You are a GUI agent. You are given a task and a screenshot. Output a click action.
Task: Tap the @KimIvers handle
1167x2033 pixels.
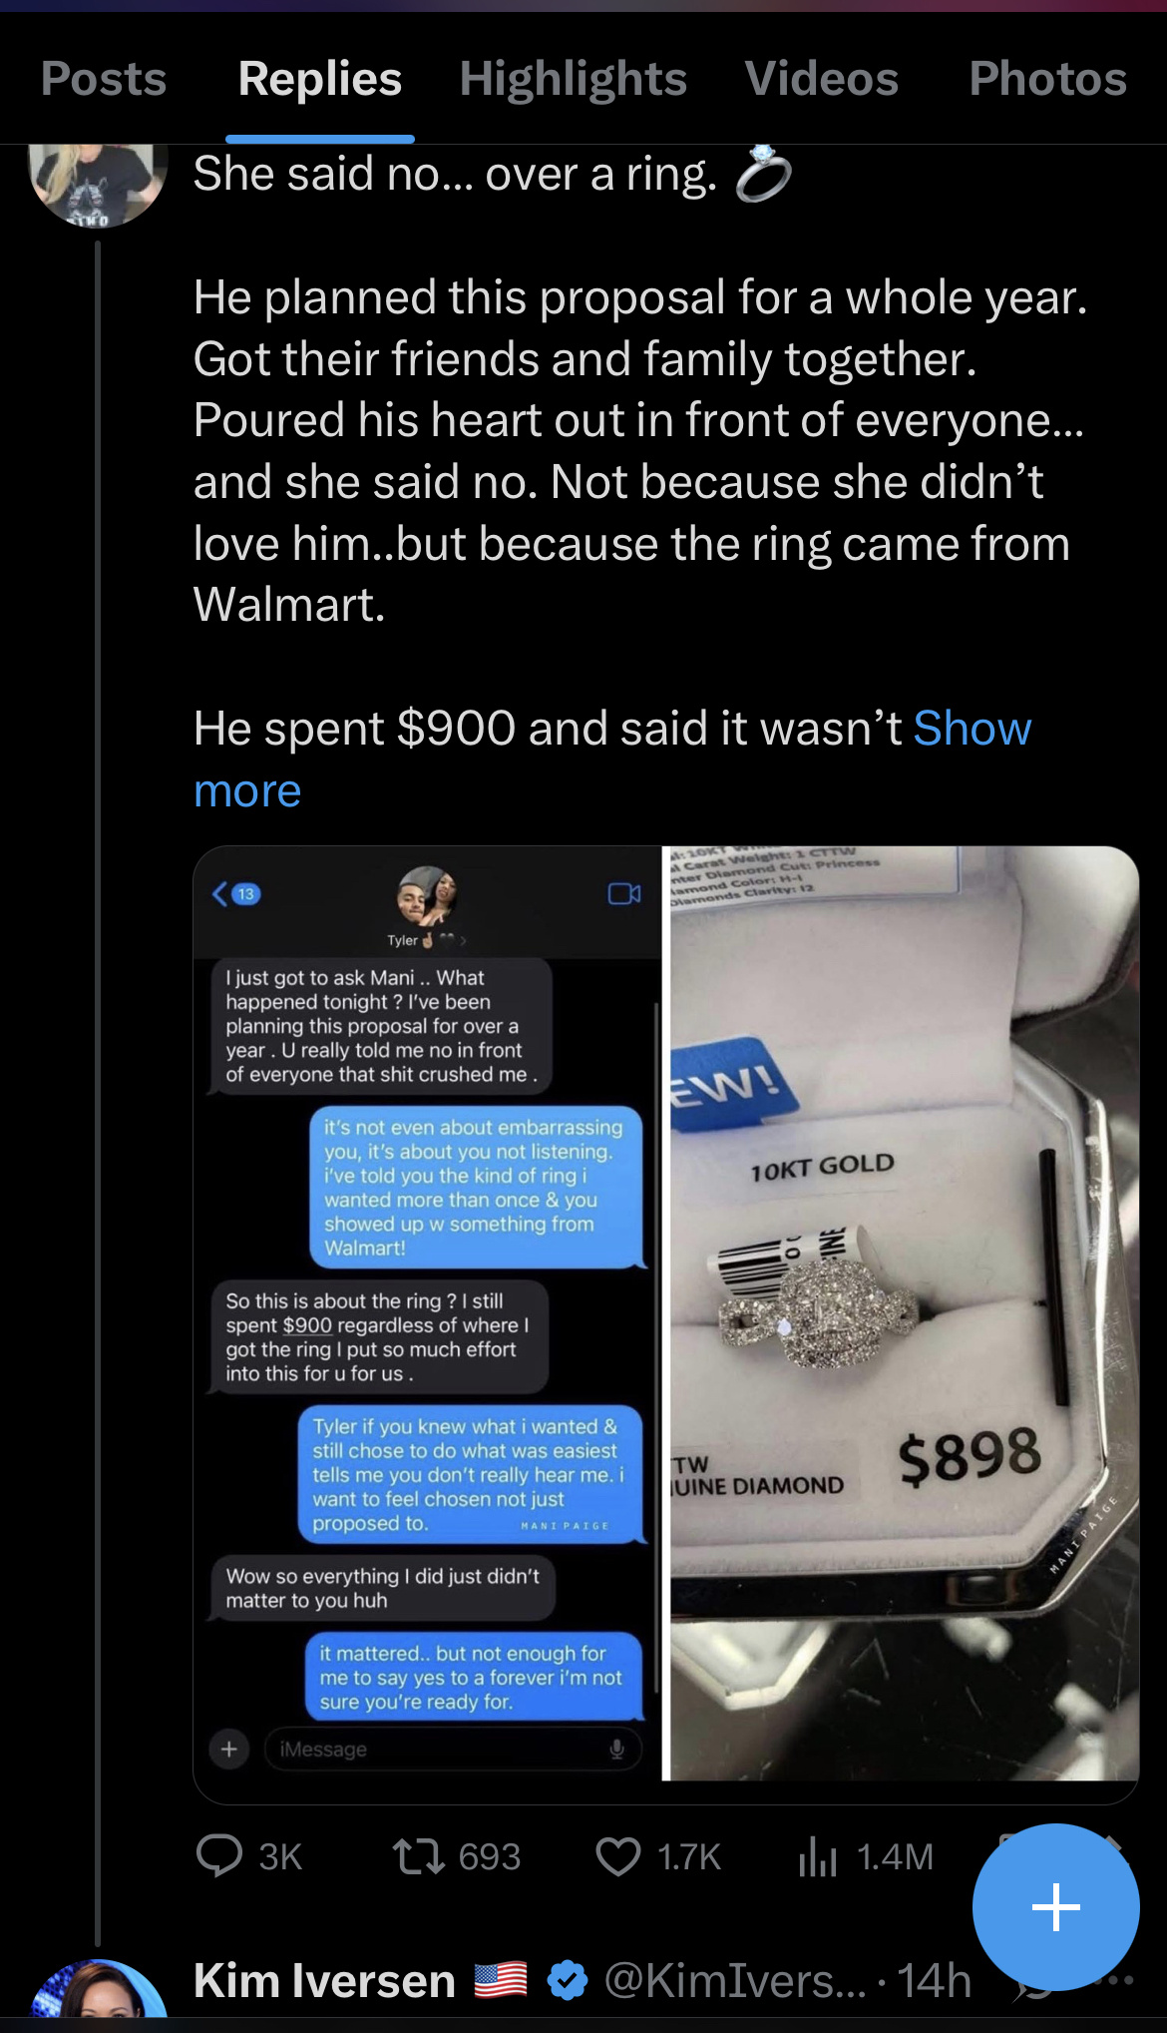click(x=735, y=1980)
